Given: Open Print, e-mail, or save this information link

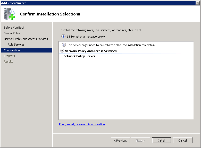Looking at the screenshot, I should click(82, 124).
